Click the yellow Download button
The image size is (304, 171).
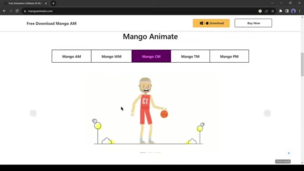coord(211,23)
